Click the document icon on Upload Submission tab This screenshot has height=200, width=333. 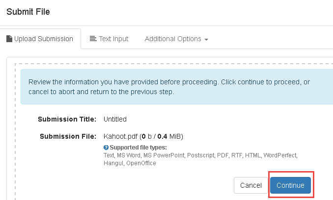tap(9, 39)
